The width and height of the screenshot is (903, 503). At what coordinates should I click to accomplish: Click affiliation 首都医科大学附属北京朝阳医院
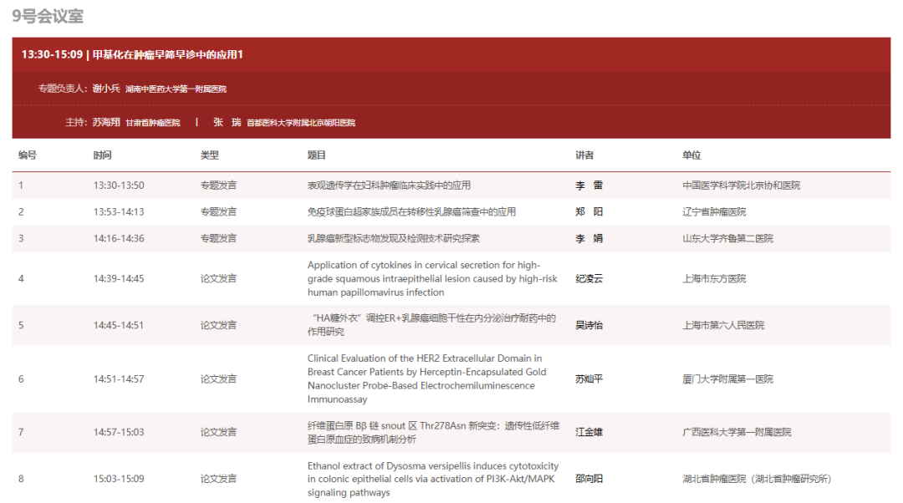[301, 123]
